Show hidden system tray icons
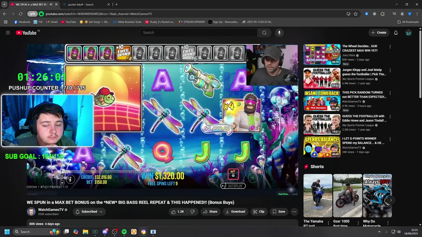This screenshot has height=237, width=422. (379, 232)
